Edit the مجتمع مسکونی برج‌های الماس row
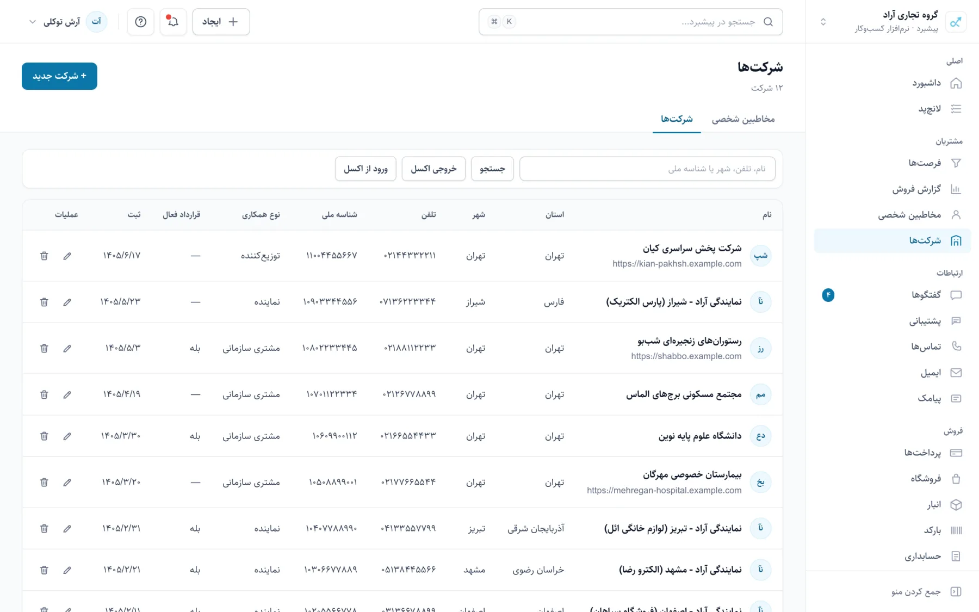Viewport: 979px width, 612px height. point(67,394)
